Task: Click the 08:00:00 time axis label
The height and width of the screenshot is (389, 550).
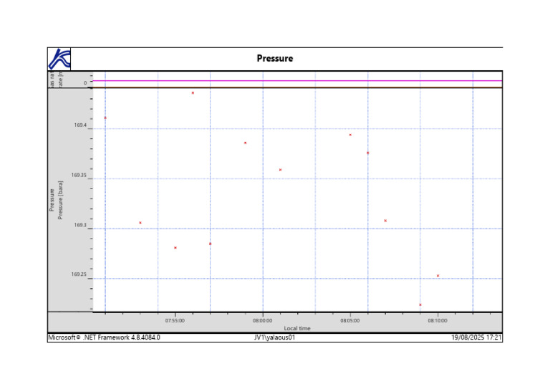Action: [262, 321]
